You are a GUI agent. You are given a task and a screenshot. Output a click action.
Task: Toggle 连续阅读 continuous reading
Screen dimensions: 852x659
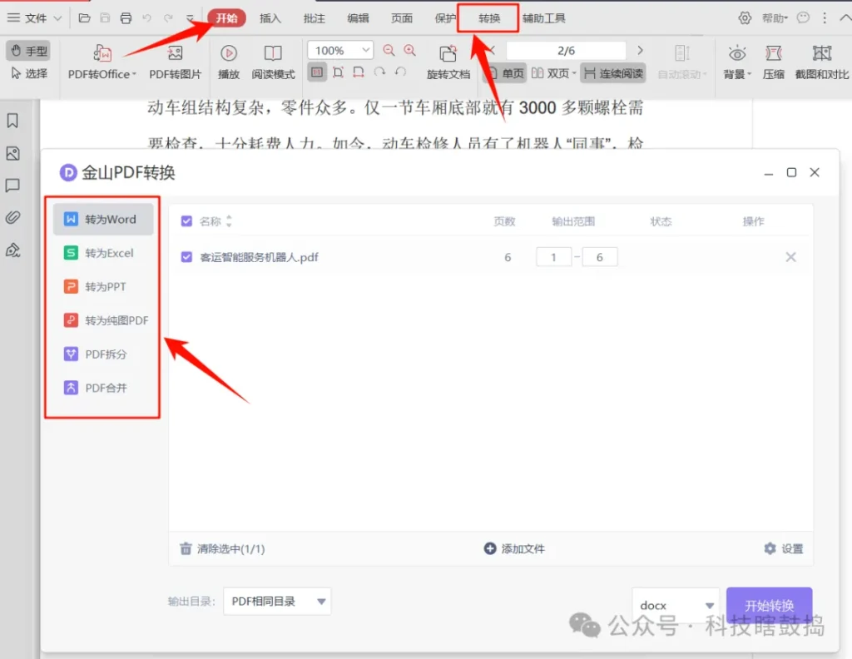613,72
